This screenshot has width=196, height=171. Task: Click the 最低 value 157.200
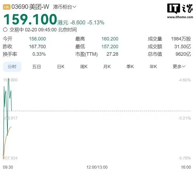click(x=110, y=47)
